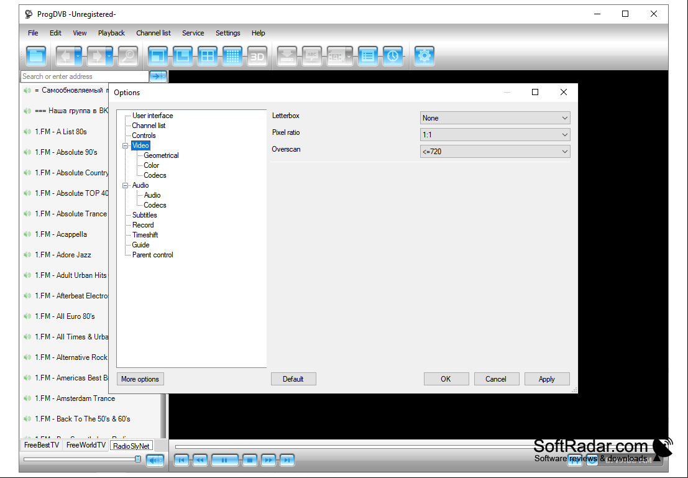Image resolution: width=688 pixels, height=478 pixels.
Task: Open the Letterbox dropdown
Action: click(495, 118)
